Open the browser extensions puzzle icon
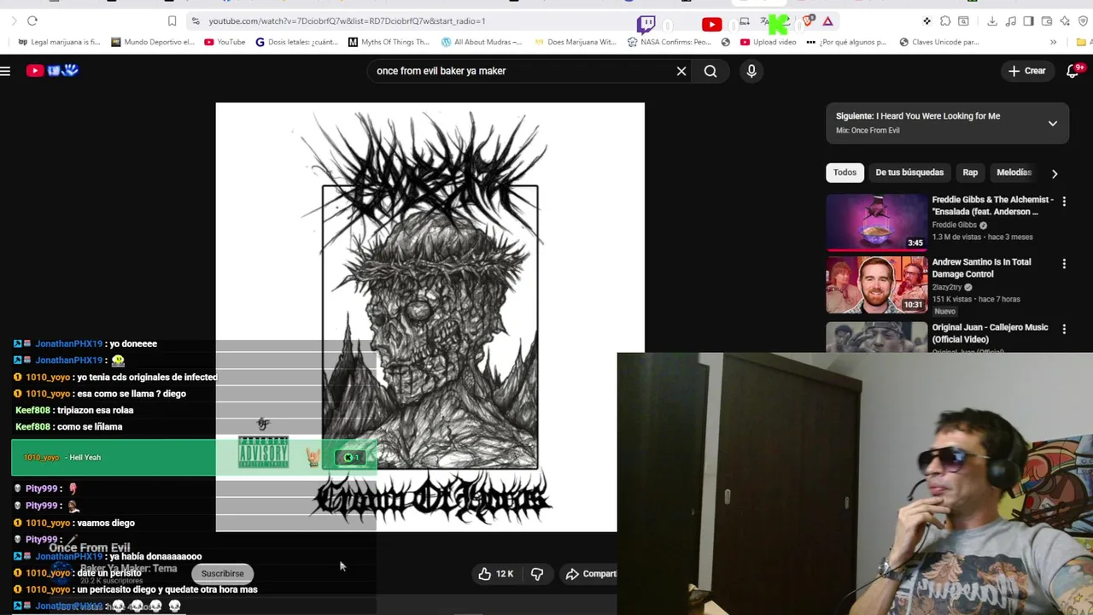This screenshot has height=615, width=1093. (x=945, y=20)
